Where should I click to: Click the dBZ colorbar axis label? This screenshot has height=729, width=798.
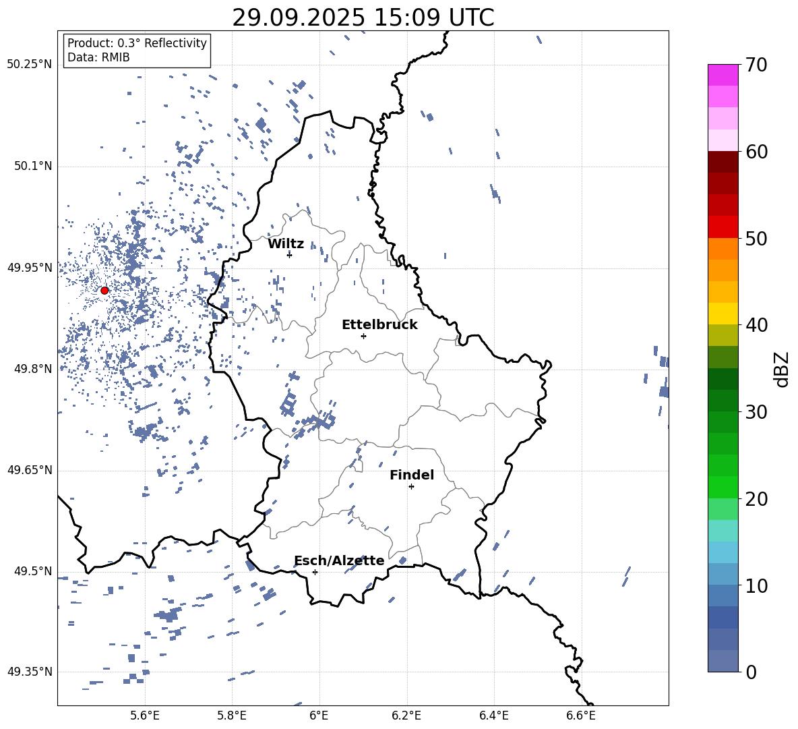point(782,369)
